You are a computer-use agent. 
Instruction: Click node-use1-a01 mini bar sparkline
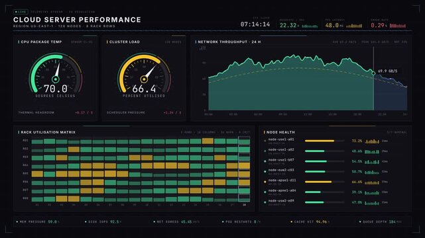coord(372,141)
